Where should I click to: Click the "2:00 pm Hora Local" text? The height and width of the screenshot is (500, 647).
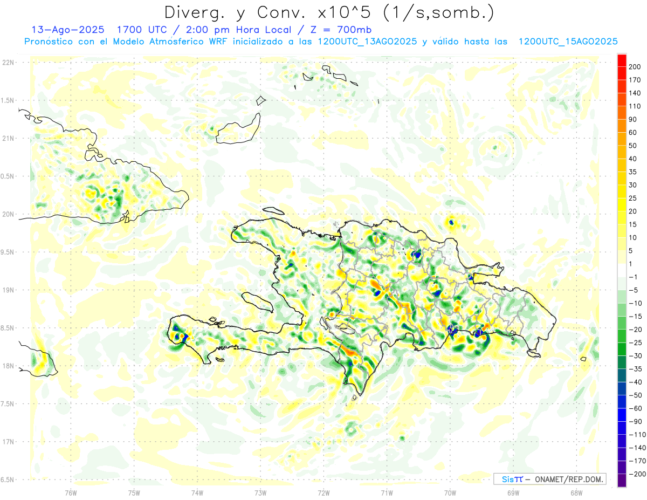(x=237, y=30)
